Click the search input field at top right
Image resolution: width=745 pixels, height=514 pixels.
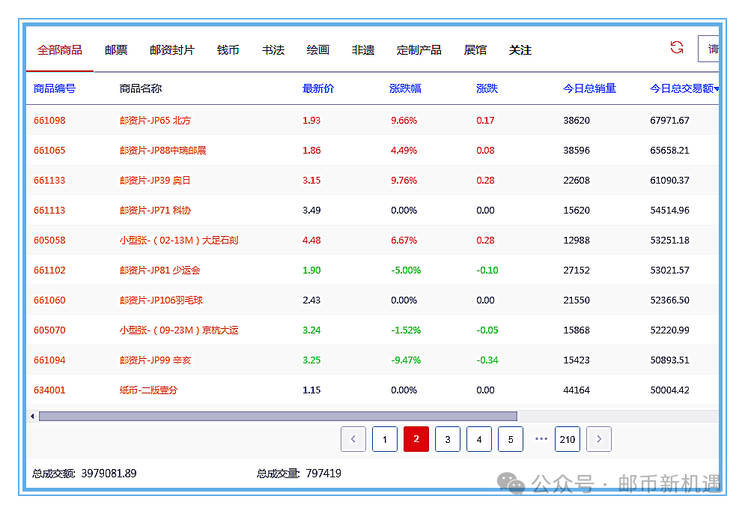click(710, 49)
